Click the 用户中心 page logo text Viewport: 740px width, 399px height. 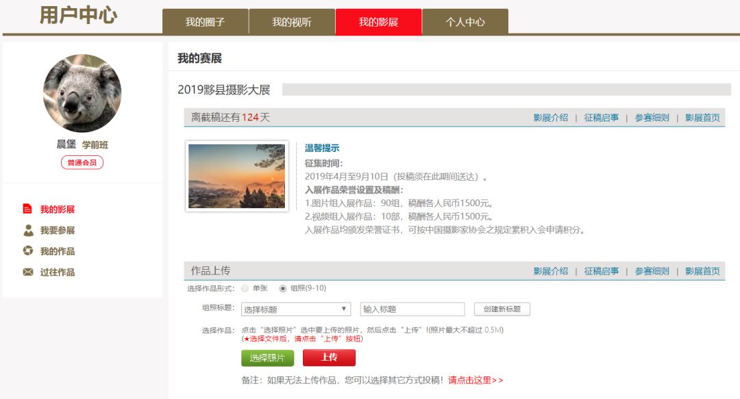click(78, 16)
